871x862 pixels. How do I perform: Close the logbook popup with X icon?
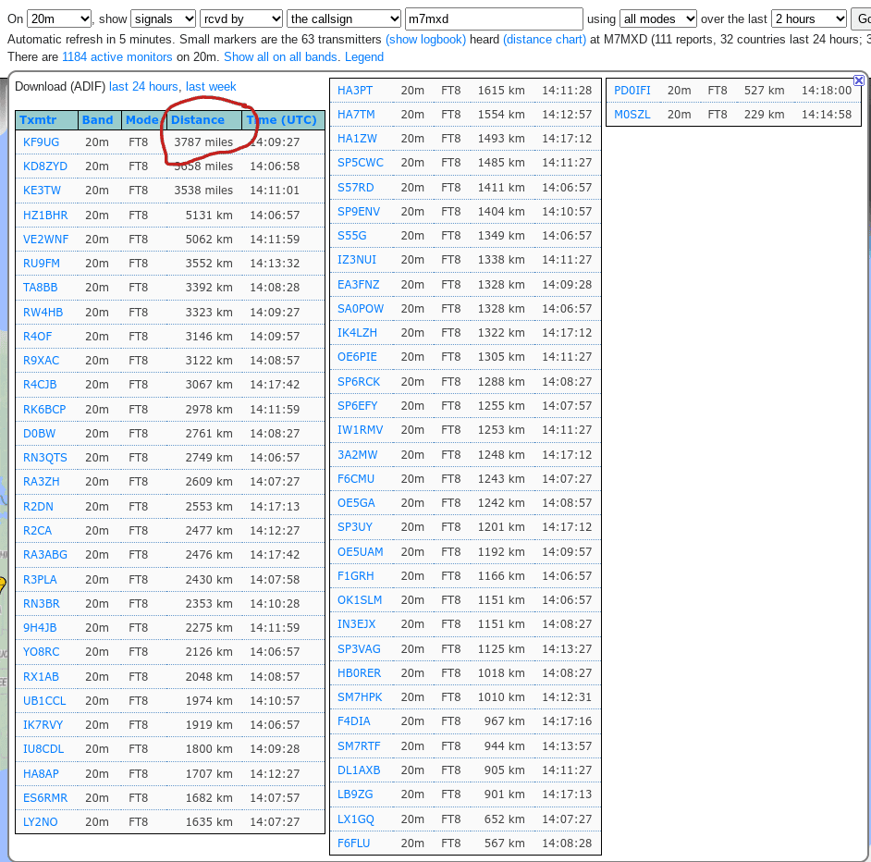pos(858,80)
